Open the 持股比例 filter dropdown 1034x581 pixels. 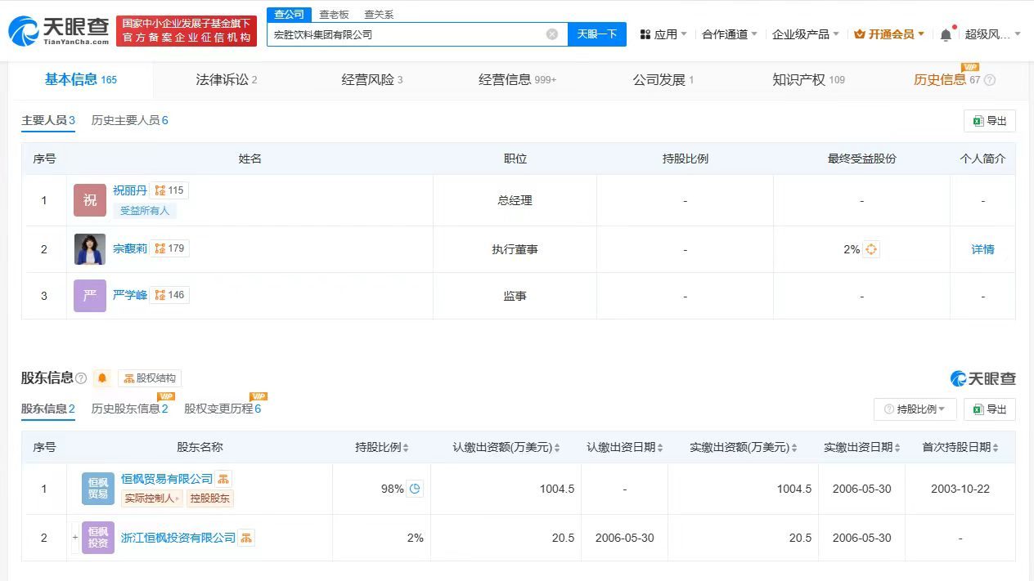tap(915, 409)
